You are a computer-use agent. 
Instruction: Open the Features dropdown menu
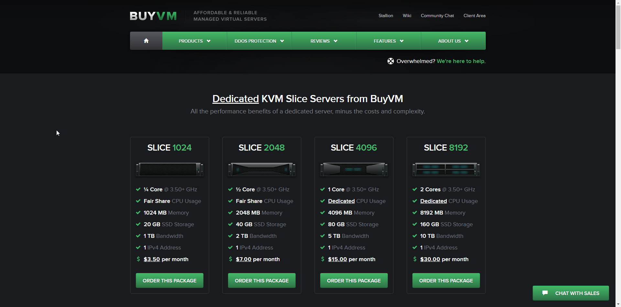(388, 41)
